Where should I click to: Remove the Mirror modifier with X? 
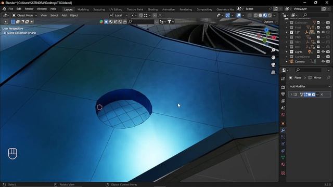tap(322, 95)
